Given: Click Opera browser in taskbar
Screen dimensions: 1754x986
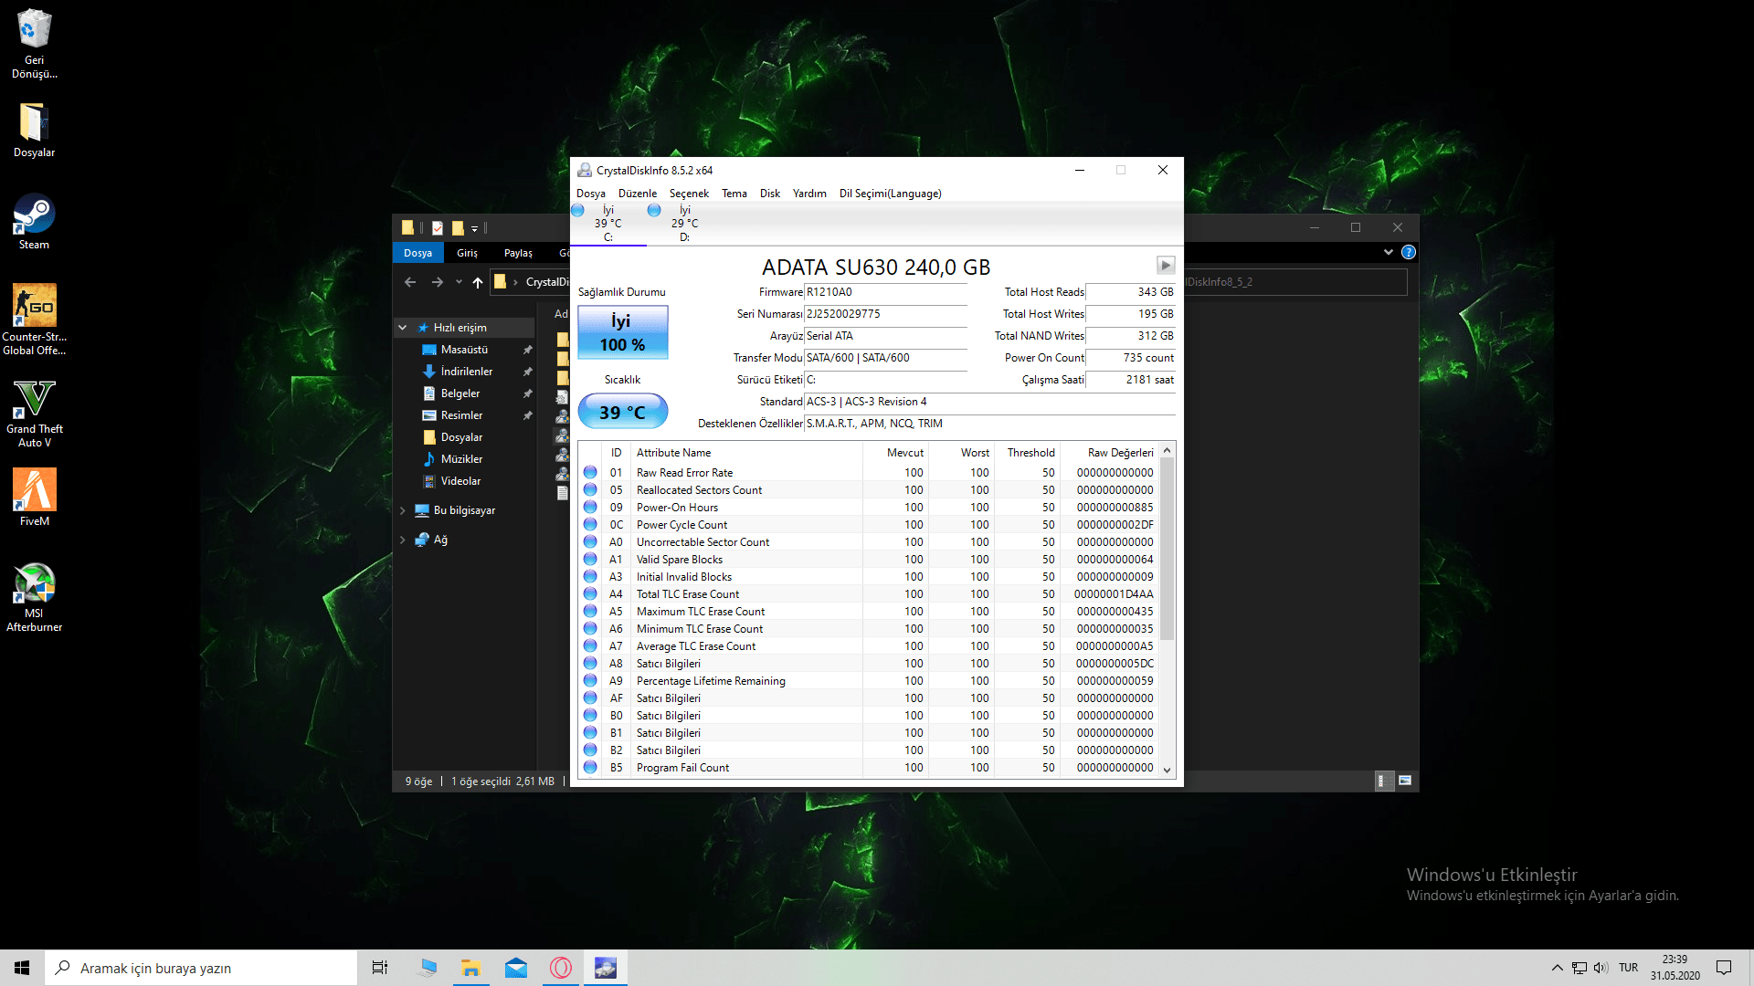Looking at the screenshot, I should 561,968.
